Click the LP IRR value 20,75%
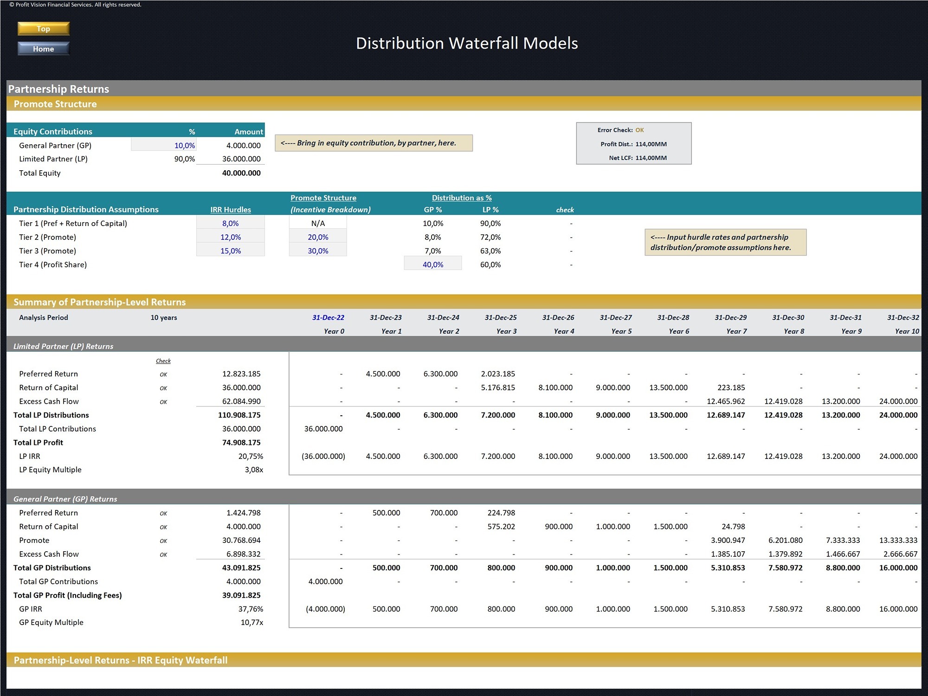928x696 pixels. pos(251,457)
